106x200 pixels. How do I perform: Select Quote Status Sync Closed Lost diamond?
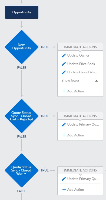22,116
